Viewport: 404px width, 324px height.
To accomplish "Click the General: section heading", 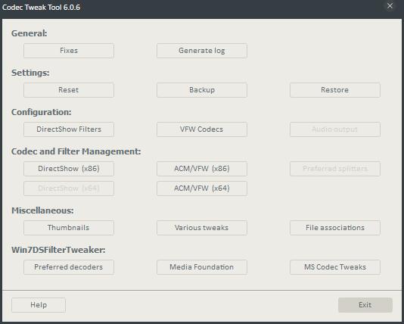I will tap(29, 33).
